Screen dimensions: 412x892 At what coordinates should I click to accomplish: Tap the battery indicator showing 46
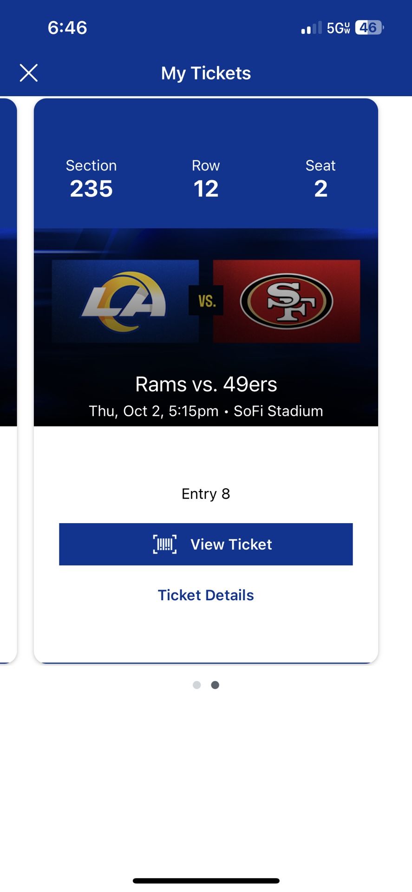tap(369, 28)
